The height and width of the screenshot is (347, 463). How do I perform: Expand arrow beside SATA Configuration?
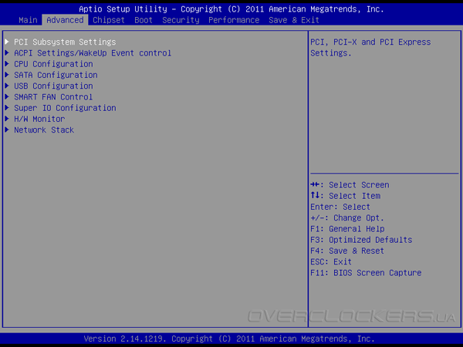[7, 75]
